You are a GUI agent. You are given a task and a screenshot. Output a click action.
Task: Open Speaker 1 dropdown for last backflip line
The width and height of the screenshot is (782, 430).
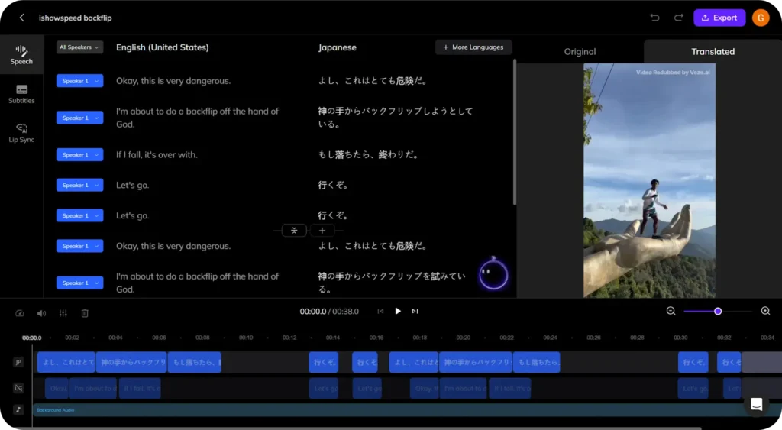pos(79,283)
